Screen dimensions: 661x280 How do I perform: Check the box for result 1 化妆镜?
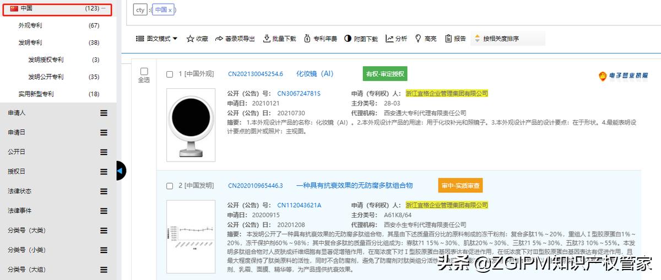[170, 74]
